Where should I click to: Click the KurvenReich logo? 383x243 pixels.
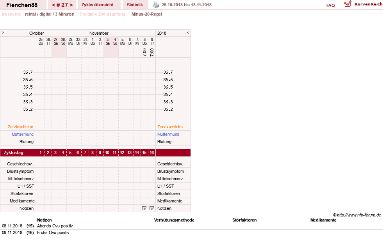pos(363,4)
